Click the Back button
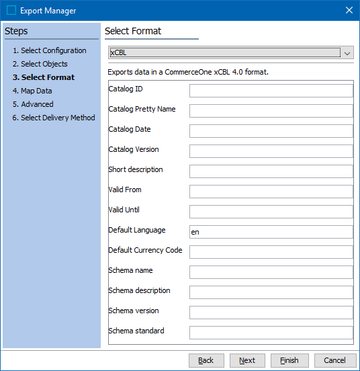Viewport: 360px width, 371px height. (x=206, y=360)
